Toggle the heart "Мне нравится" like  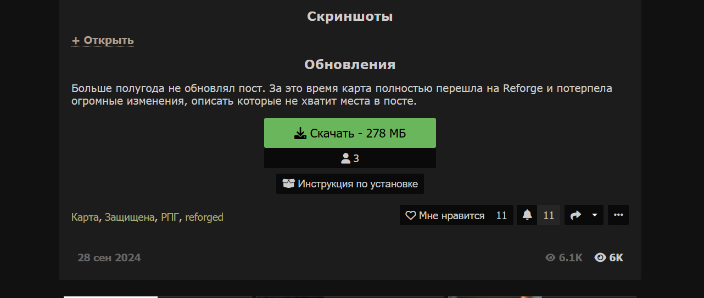pyautogui.click(x=445, y=215)
